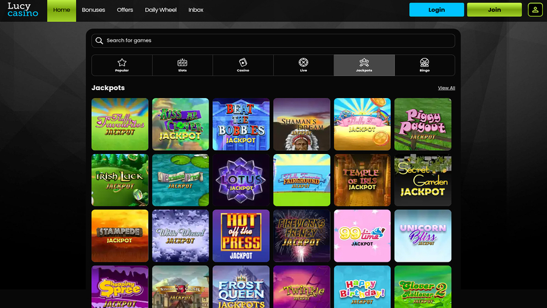Click the search magnifier icon
The height and width of the screenshot is (308, 547).
click(99, 41)
